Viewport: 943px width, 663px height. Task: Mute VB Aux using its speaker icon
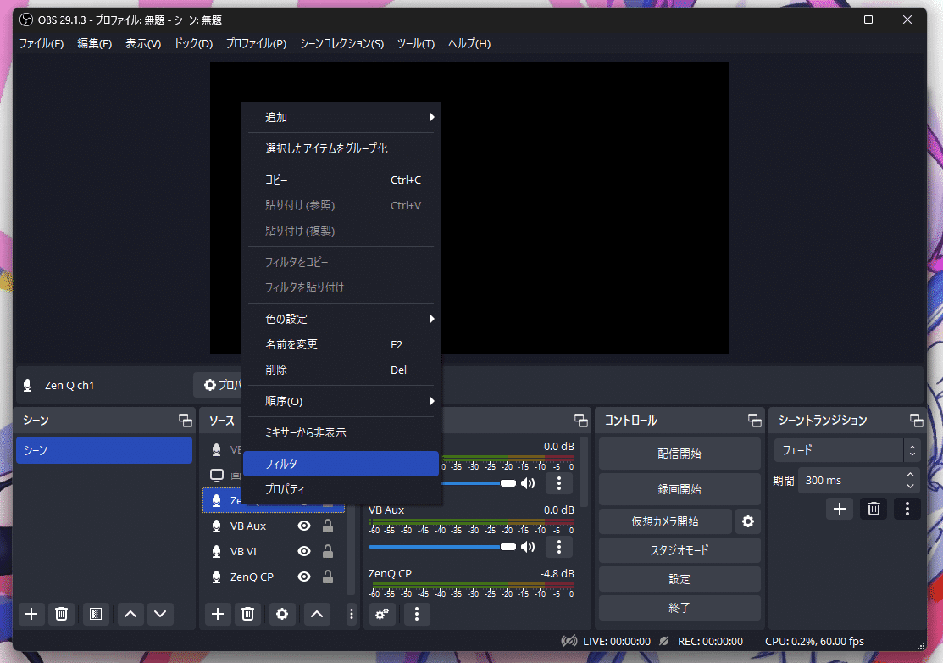pyautogui.click(x=528, y=547)
